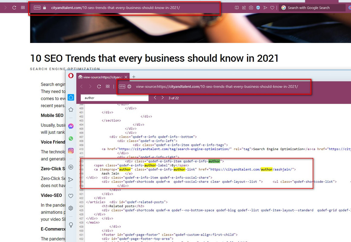Click the find-in-page field containing 'author'

(x=115, y=98)
